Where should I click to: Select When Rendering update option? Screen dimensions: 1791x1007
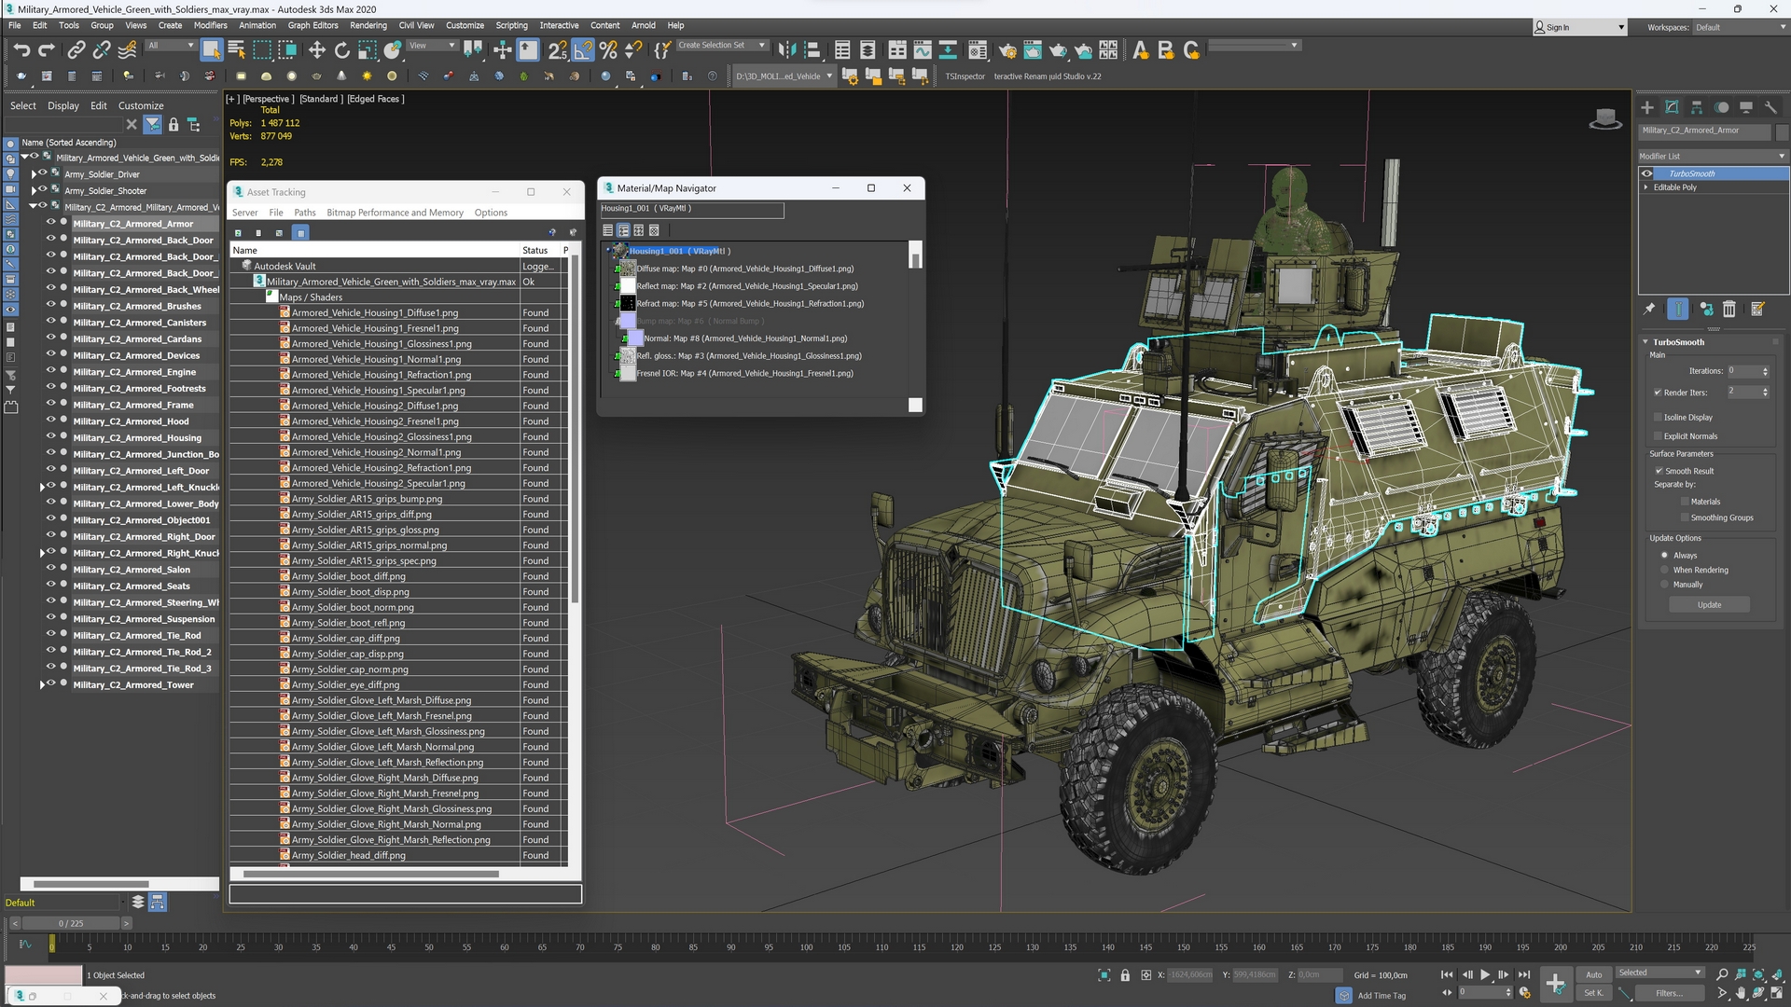[x=1664, y=570]
